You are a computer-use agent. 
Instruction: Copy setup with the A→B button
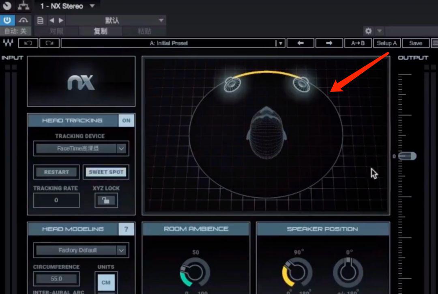(x=358, y=43)
